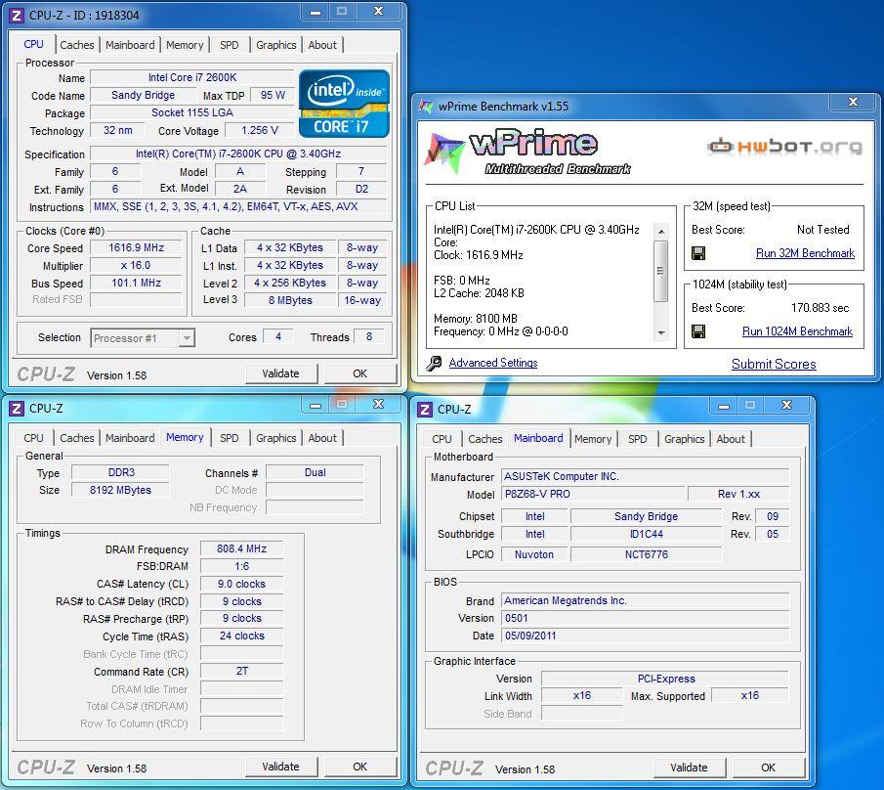Click the CAS# Latency value 9.0 clocks

[x=242, y=584]
